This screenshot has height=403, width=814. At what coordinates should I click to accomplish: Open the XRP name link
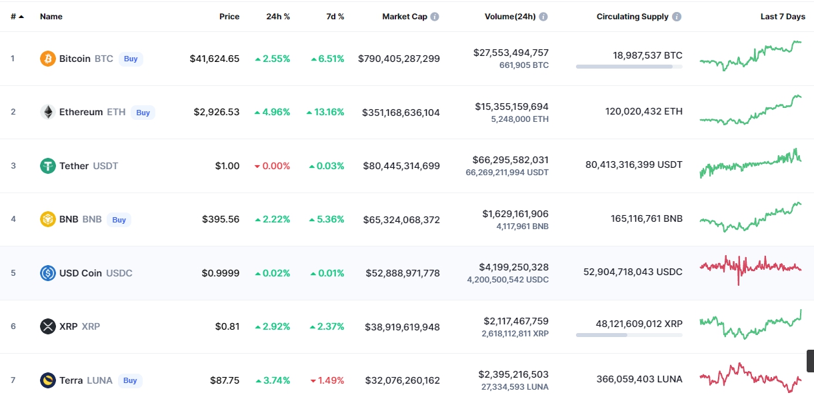pyautogui.click(x=69, y=326)
